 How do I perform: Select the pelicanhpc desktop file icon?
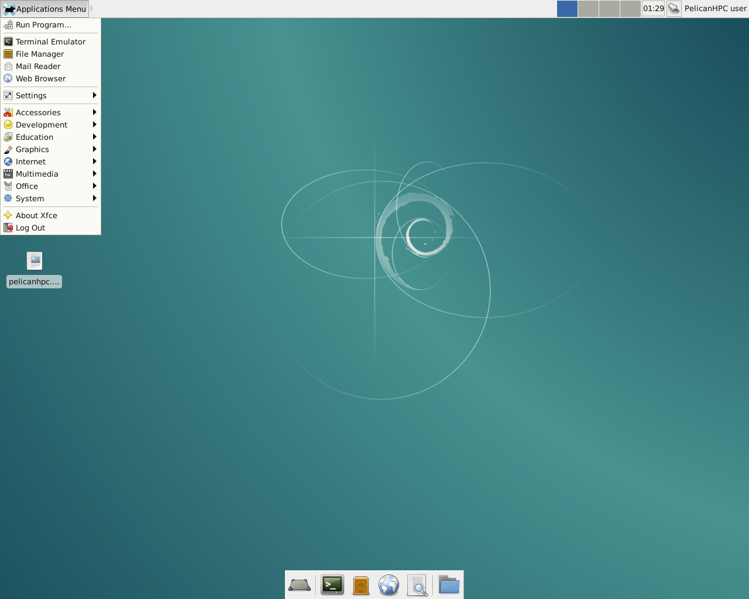35,261
